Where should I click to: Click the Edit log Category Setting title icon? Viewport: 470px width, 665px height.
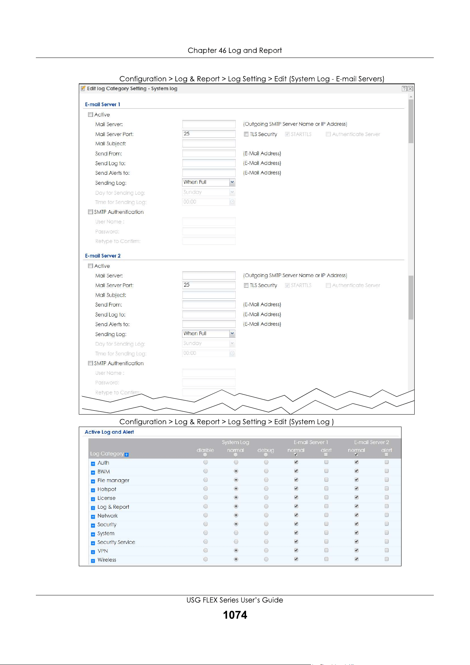[83, 88]
